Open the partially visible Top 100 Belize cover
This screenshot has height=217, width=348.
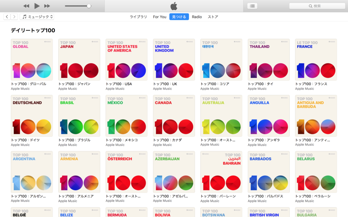(x=79, y=212)
